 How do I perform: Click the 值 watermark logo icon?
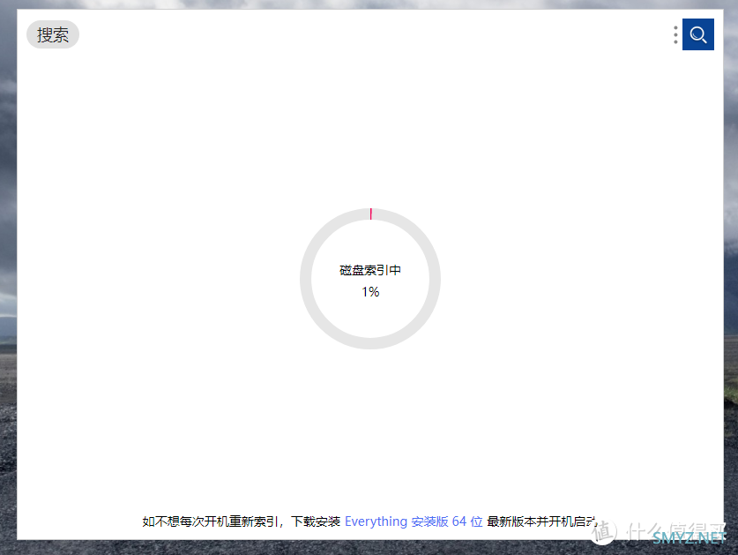[x=608, y=531]
